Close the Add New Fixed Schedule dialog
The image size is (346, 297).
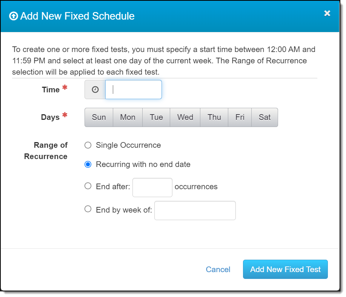(x=327, y=14)
